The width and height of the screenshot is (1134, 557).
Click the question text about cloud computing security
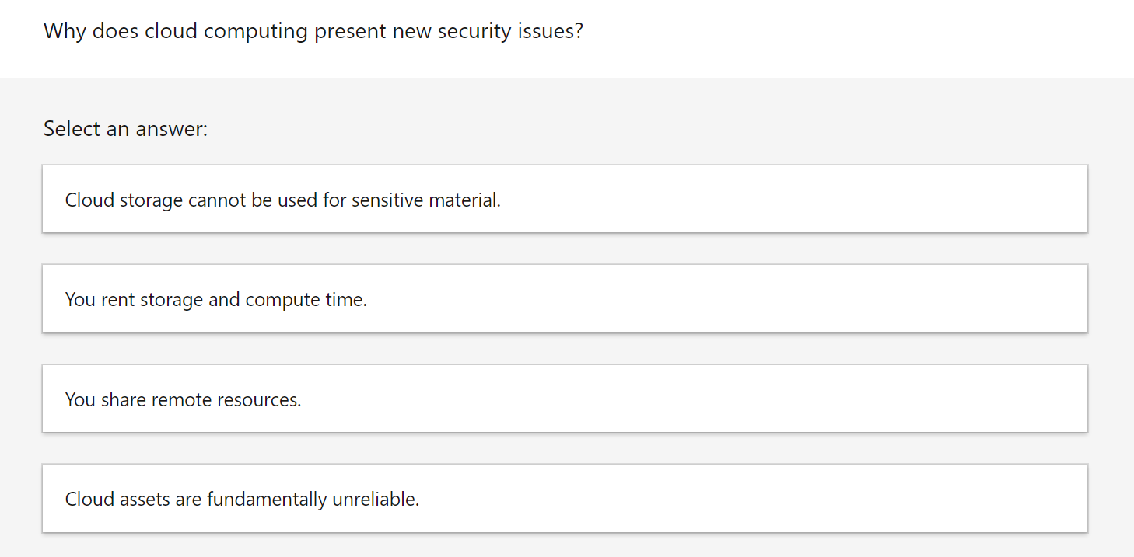313,32
